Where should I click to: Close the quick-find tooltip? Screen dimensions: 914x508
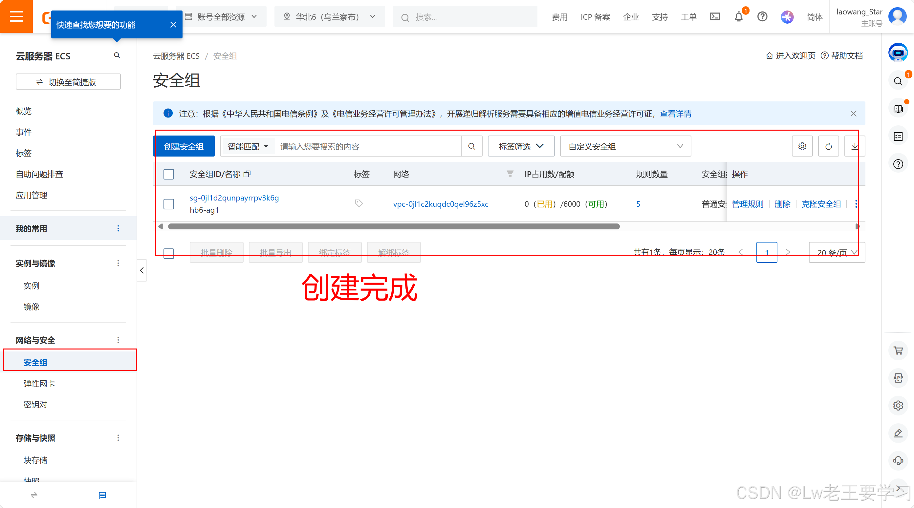coord(173,25)
